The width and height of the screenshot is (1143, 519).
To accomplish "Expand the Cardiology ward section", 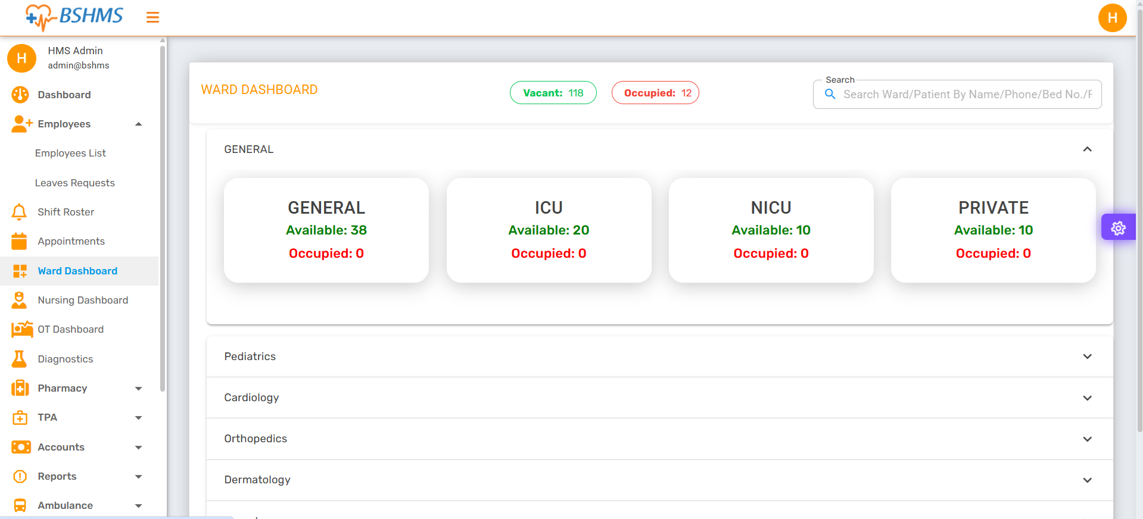I will (1087, 398).
